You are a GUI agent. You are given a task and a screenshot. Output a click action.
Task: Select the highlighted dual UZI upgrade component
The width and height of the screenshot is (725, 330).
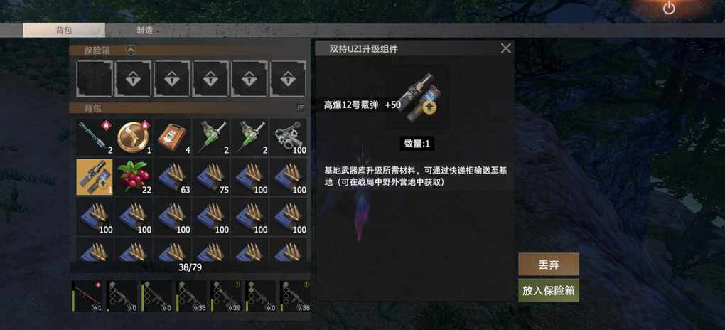(x=95, y=177)
